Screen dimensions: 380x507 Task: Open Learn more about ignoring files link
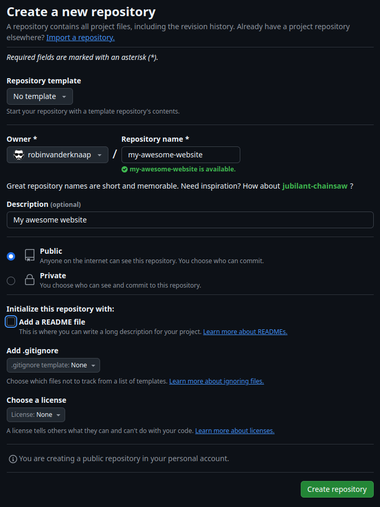(216, 381)
